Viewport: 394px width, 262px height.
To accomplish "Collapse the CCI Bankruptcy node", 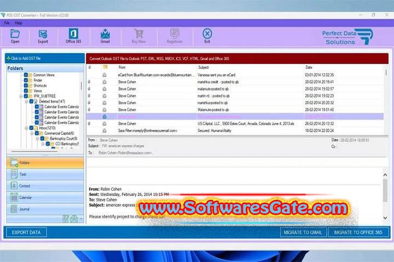I will tap(43, 144).
